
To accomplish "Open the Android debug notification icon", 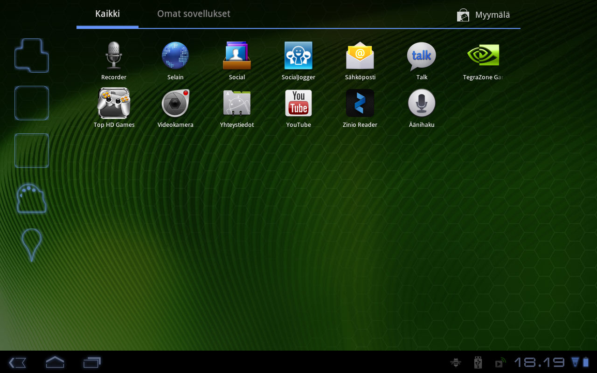I will coord(456,362).
